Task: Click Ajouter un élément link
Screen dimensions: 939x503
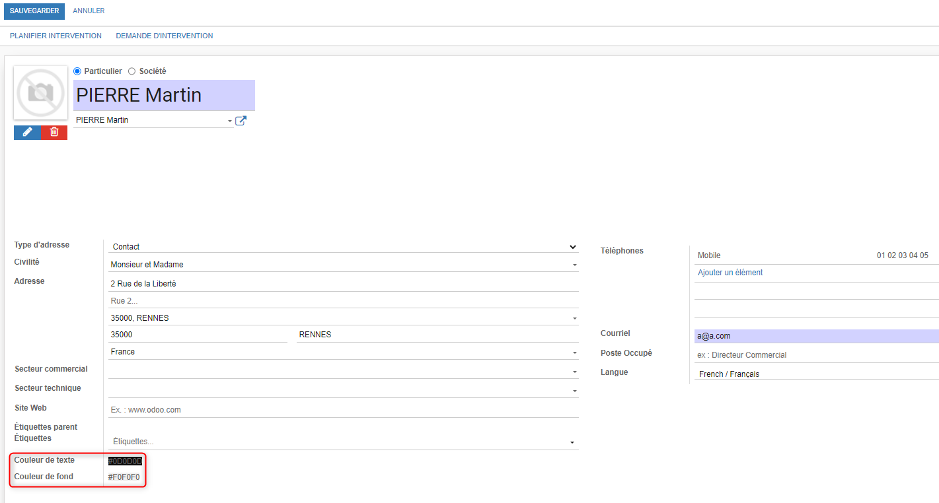Action: [730, 273]
